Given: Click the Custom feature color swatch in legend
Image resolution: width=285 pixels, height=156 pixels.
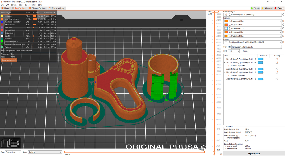Looking at the screenshot, I should pos(2,47).
